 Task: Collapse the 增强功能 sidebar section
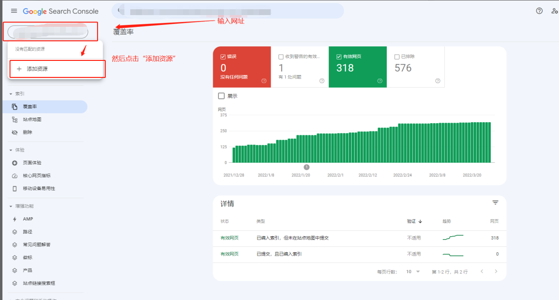tap(11, 206)
